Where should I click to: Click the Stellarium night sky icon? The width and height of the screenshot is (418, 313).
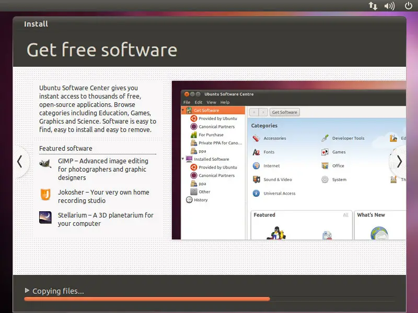pyautogui.click(x=45, y=218)
